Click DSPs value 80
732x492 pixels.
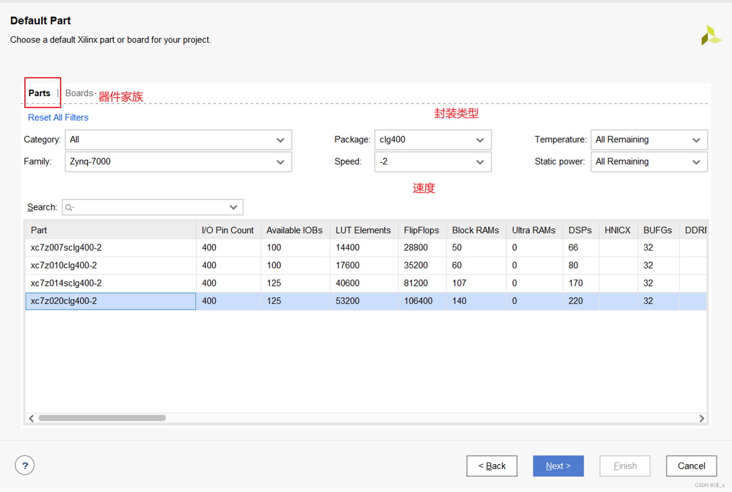pos(573,265)
